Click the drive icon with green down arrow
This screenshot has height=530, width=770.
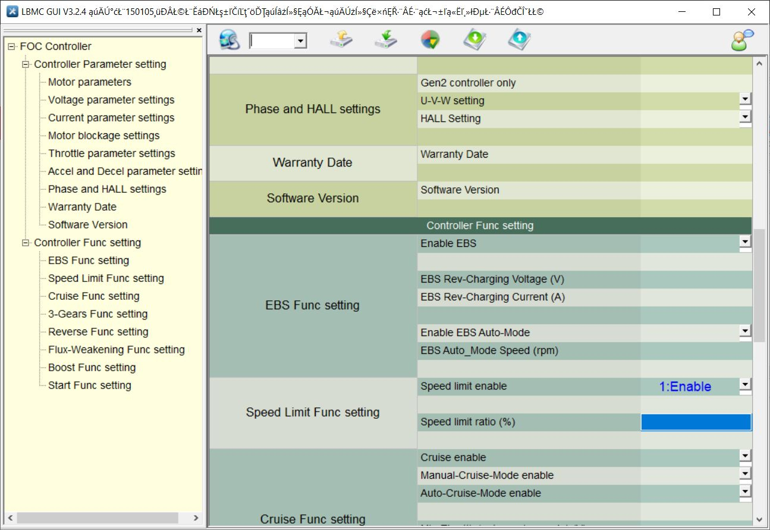tap(386, 40)
